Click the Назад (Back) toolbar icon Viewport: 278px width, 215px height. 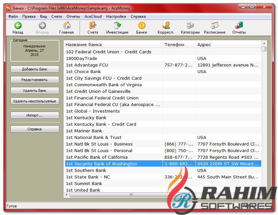point(18,26)
